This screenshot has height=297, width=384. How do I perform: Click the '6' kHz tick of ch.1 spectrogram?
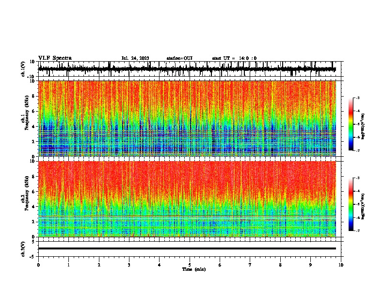point(33,111)
